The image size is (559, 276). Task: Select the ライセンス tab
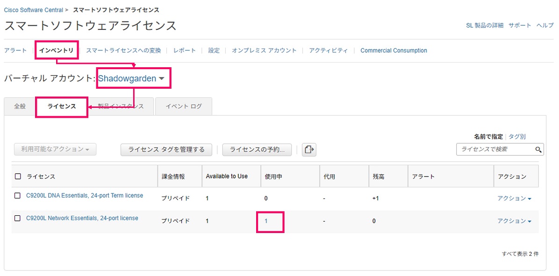click(x=62, y=106)
